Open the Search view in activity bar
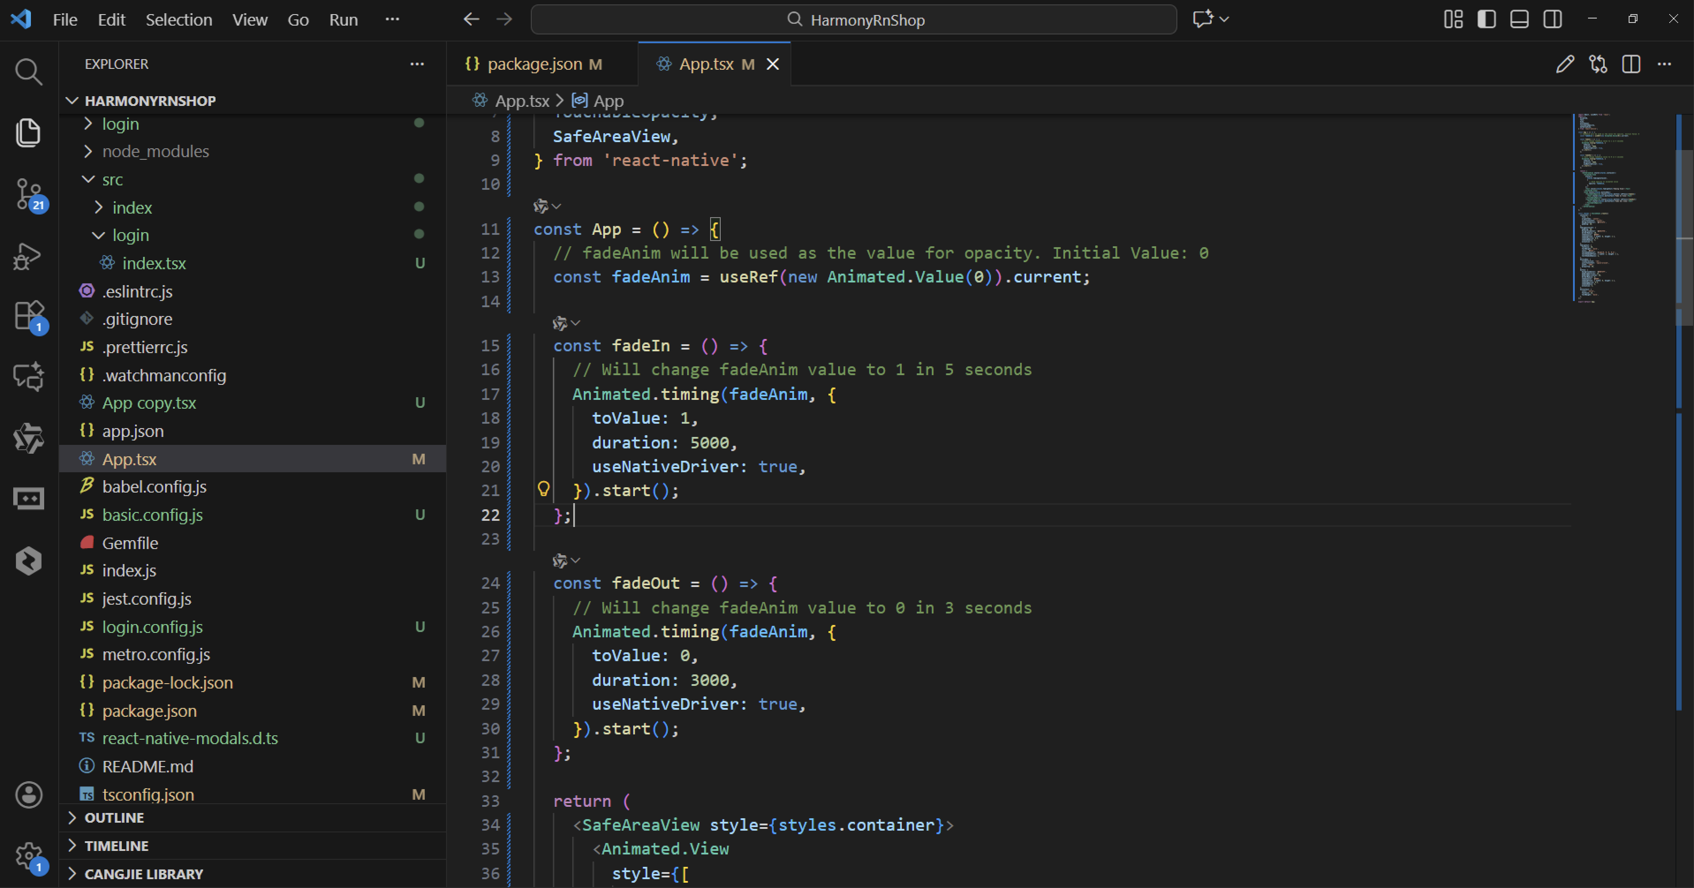The image size is (1694, 888). pos(28,71)
